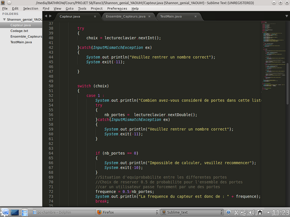This screenshot has height=217, width=290.
Task: Click the show desktop icon in taskbar
Action: (x=14, y=212)
